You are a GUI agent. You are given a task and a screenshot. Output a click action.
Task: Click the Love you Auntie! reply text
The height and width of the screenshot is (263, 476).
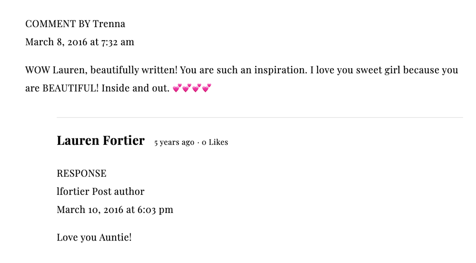coord(94,237)
